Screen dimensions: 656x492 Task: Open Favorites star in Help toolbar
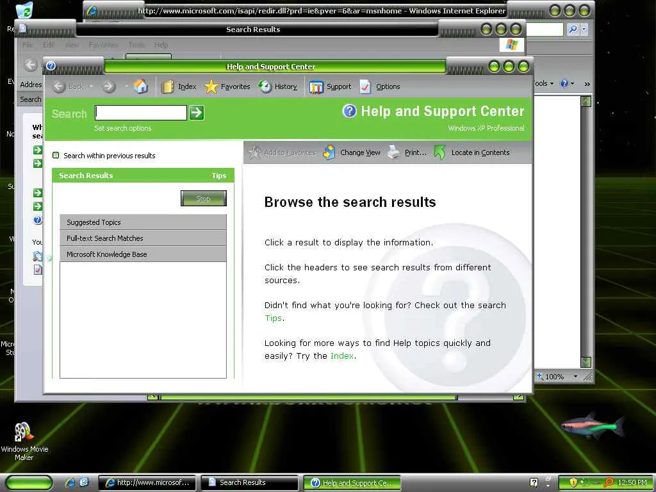pyautogui.click(x=211, y=86)
